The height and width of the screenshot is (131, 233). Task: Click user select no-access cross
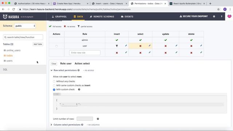pyautogui.click(x=140, y=46)
